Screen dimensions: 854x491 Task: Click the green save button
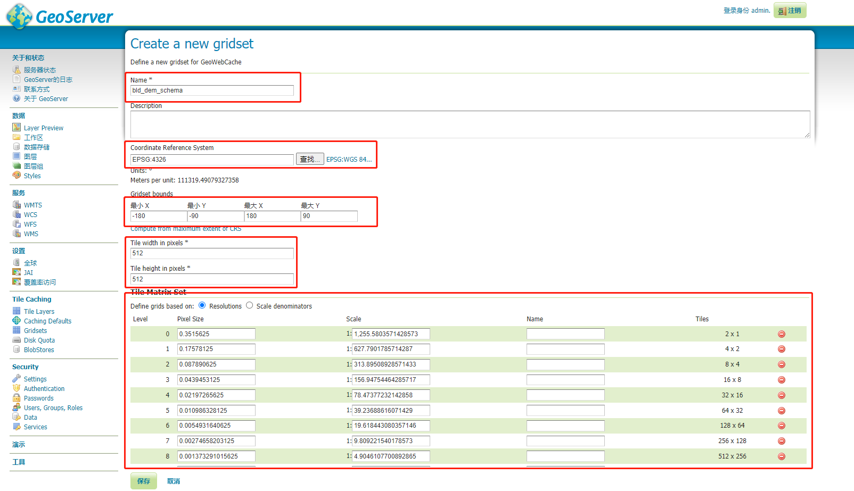pos(144,481)
